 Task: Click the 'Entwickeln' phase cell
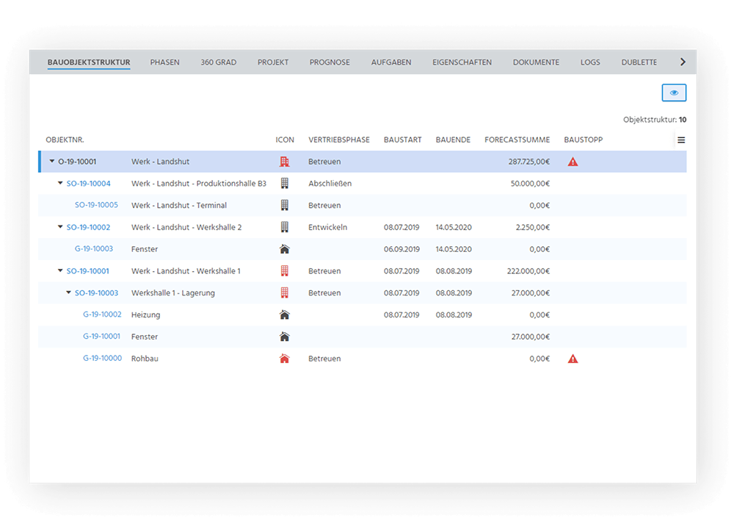pyautogui.click(x=327, y=227)
